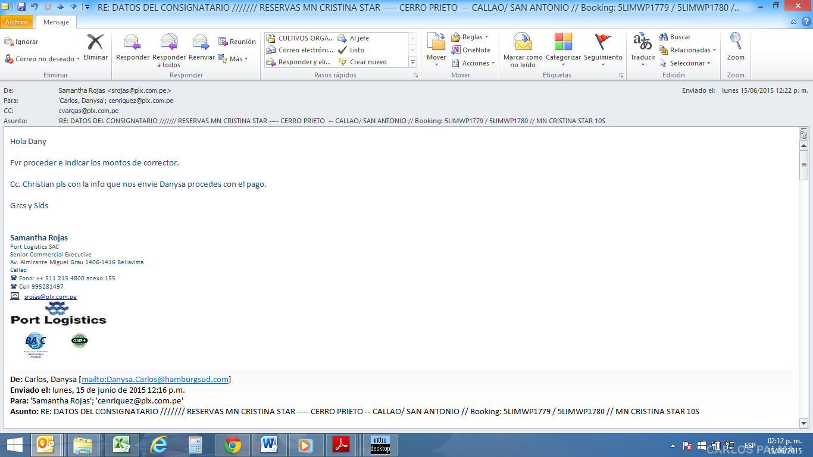Image resolution: width=813 pixels, height=457 pixels.
Task: Open the Archivo tab
Action: 17,22
